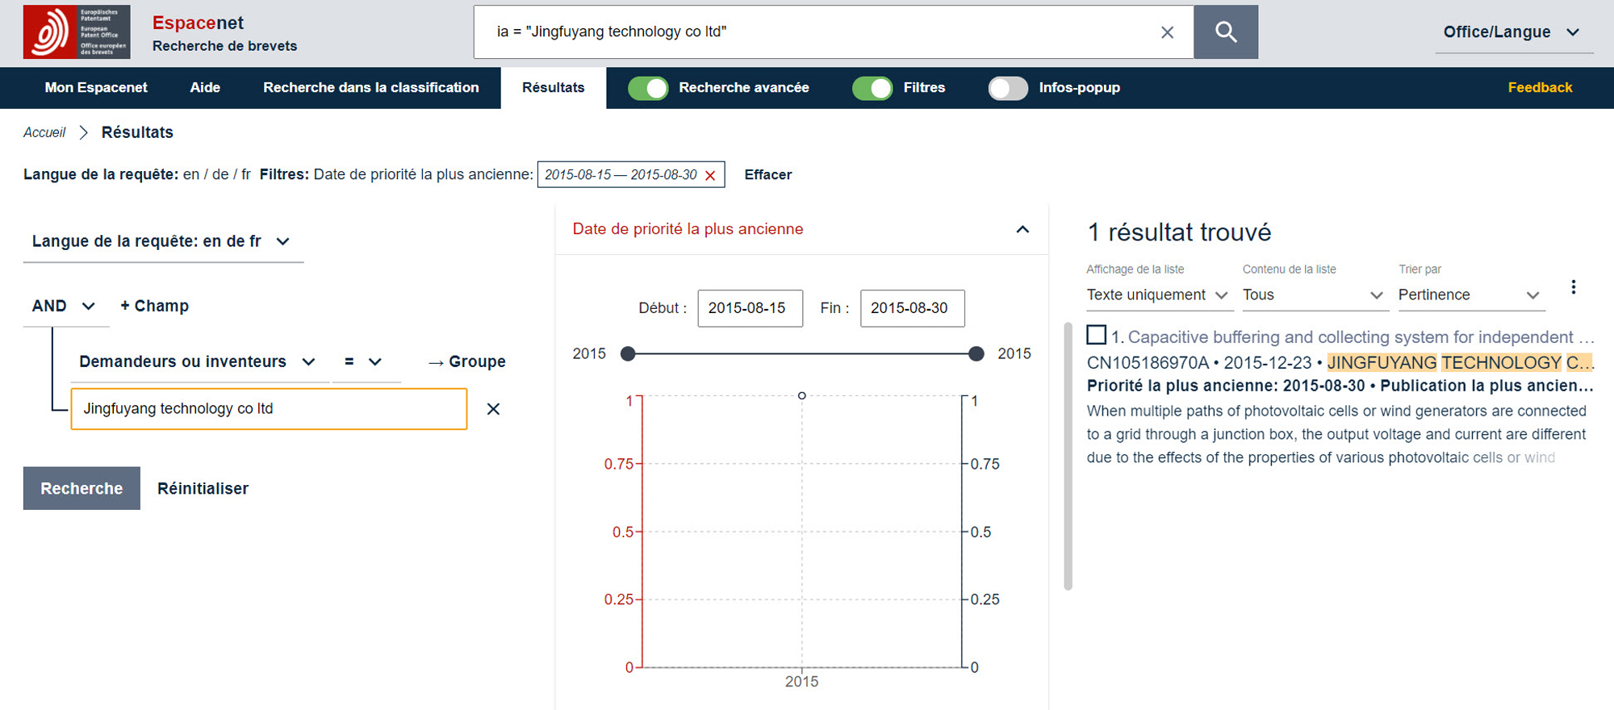This screenshot has height=710, width=1614.
Task: Open the Mon Espacenet menu
Action: (96, 88)
